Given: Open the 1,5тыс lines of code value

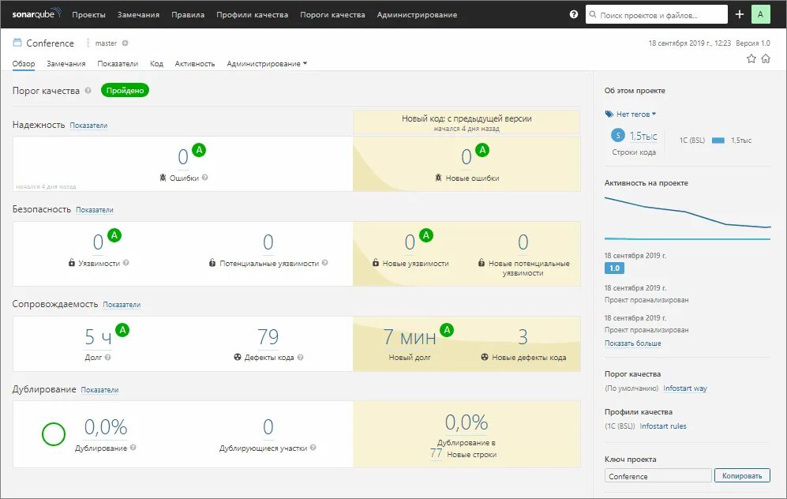Looking at the screenshot, I should point(643,136).
